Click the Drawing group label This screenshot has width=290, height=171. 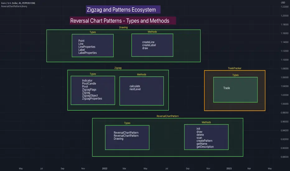point(123,27)
